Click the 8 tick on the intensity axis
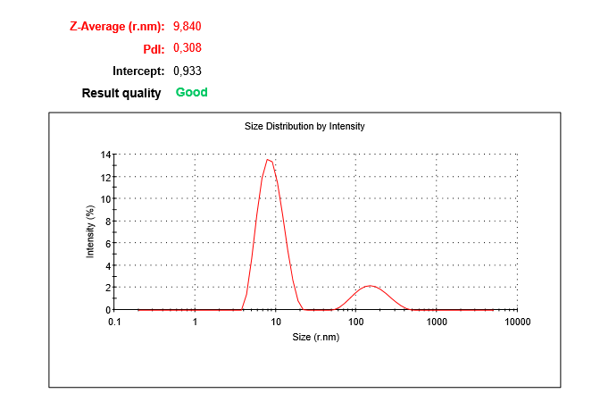Screen dimensions: 592x402 106,221
